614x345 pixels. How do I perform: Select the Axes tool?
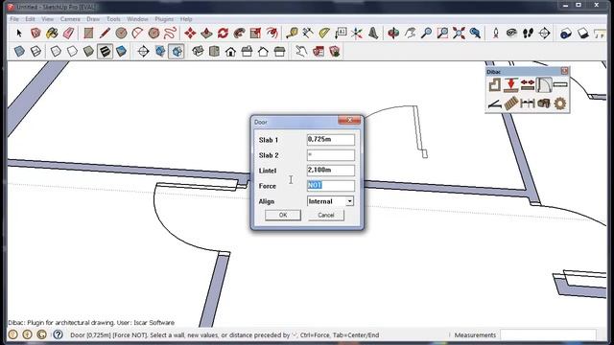(357, 34)
